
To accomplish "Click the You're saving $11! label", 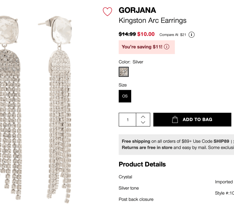I will [x=142, y=47].
